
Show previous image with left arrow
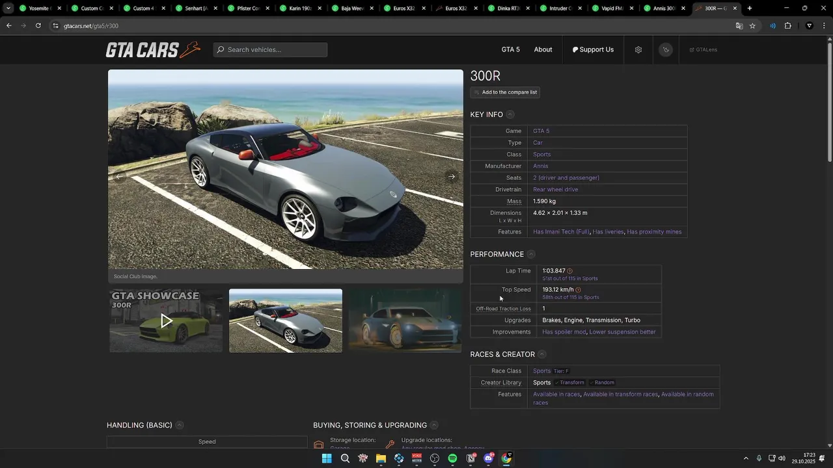coord(119,177)
